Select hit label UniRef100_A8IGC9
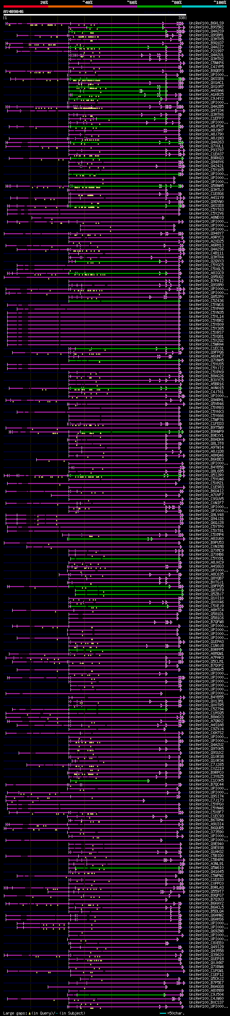The width and height of the screenshot is (230, 1016). click(206, 273)
